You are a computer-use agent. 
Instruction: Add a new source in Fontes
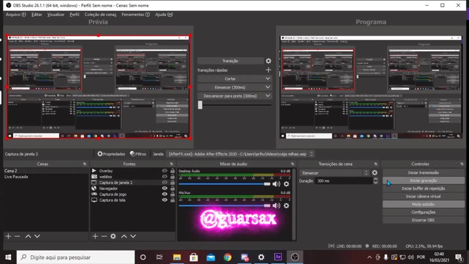(x=95, y=236)
